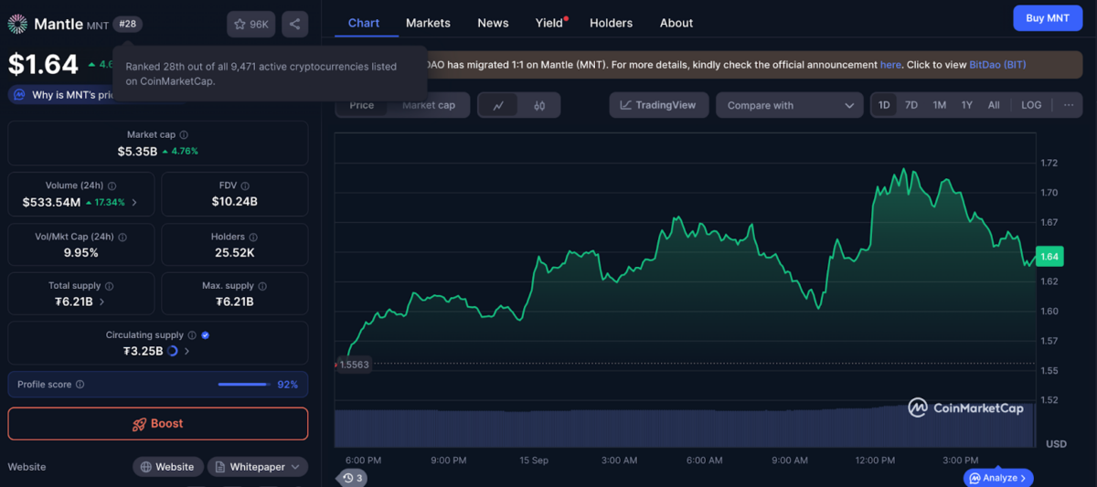1097x487 pixels.
Task: Switch to line chart view icon
Action: 498,105
